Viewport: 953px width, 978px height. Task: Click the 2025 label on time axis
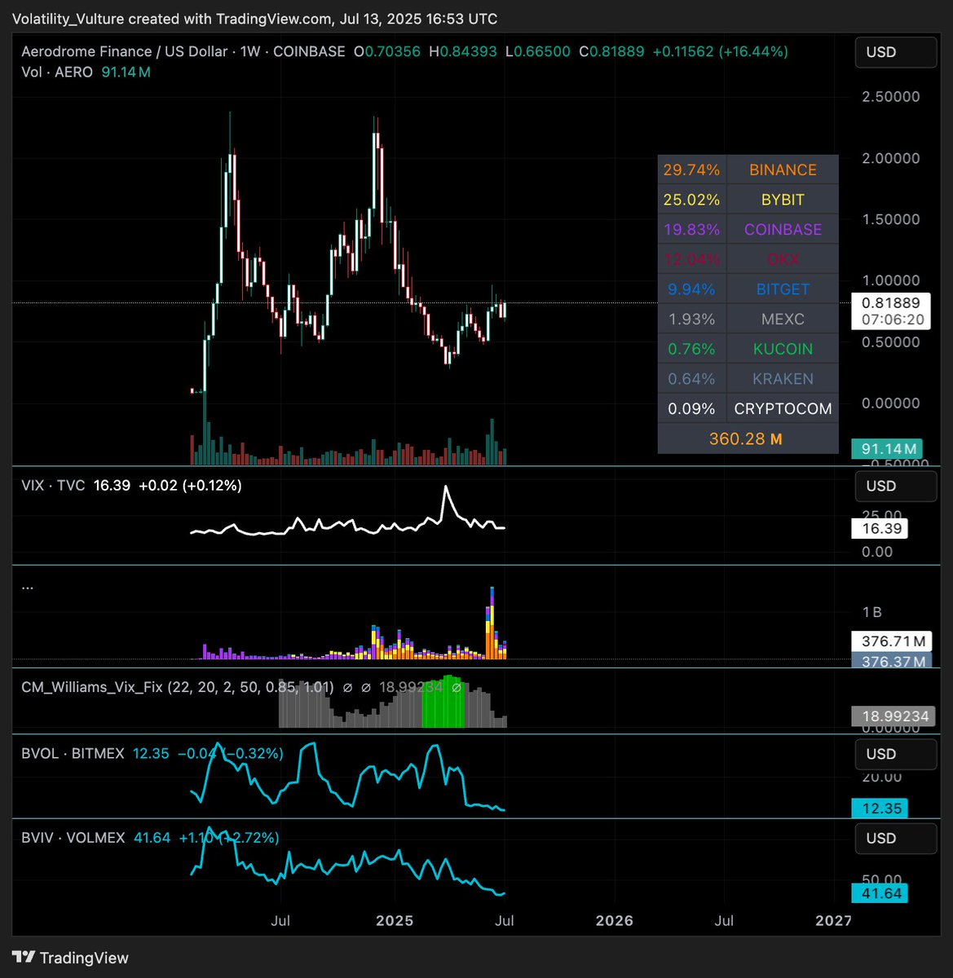395,920
